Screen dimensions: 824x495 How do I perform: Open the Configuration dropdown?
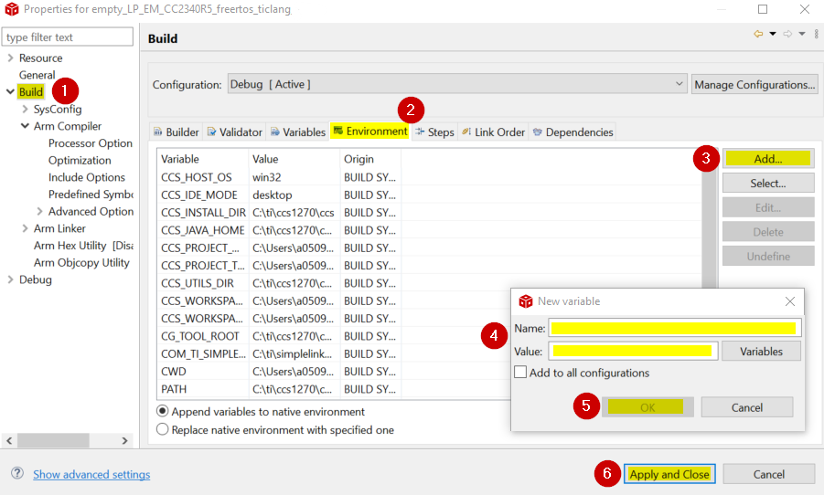[457, 84]
